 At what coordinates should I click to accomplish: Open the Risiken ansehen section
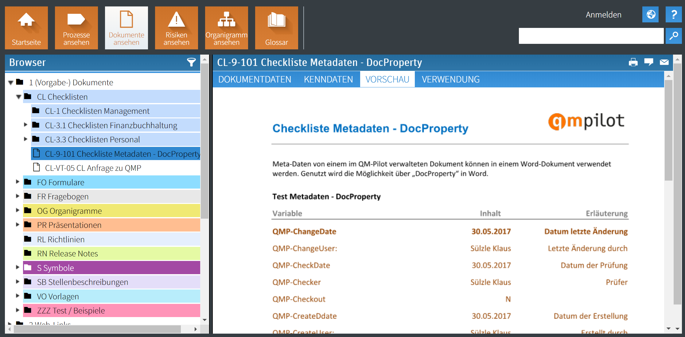(x=176, y=28)
